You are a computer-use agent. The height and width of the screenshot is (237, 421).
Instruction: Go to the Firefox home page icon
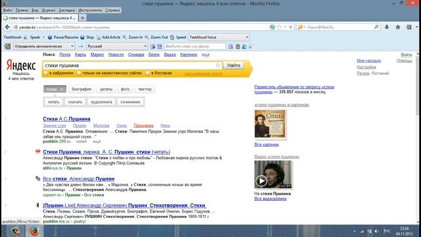click(x=398, y=27)
